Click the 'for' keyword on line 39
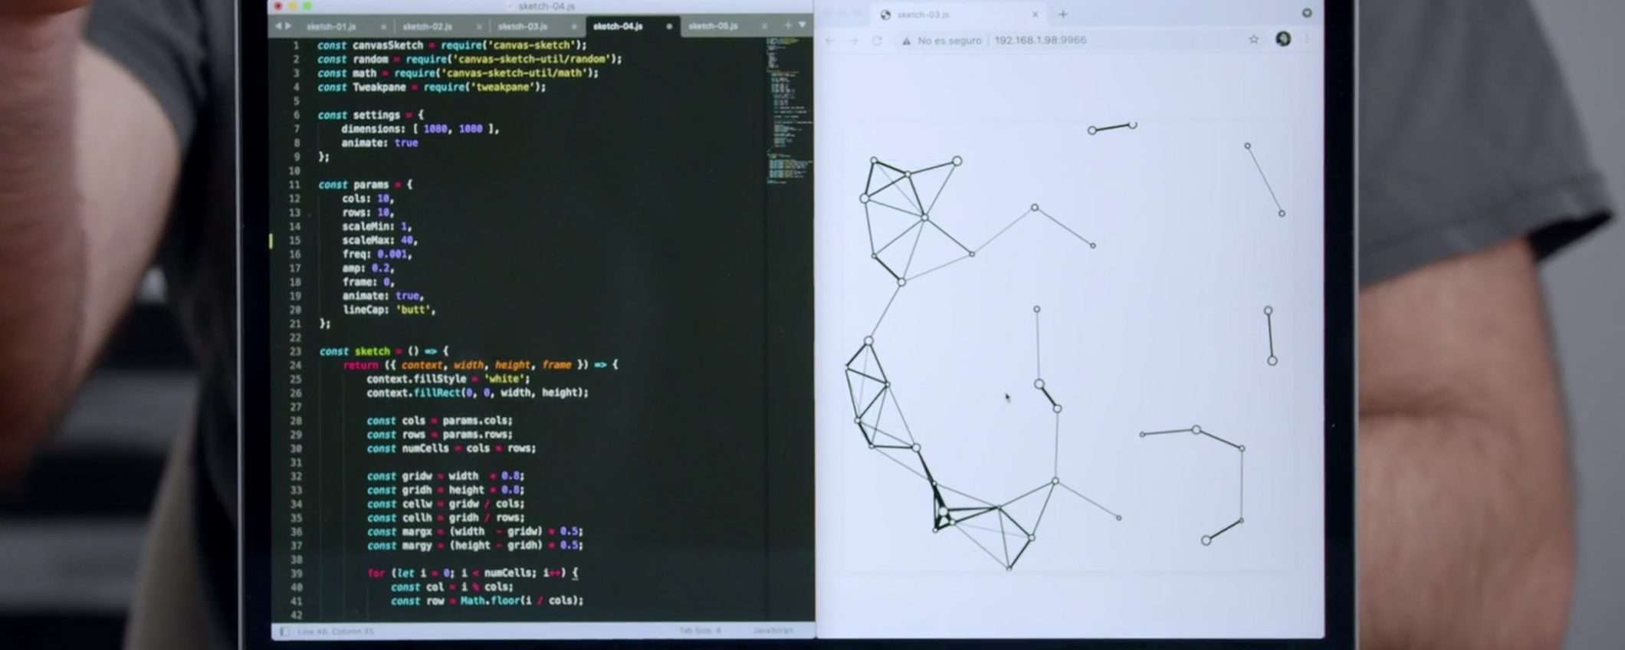This screenshot has height=650, width=1625. pyautogui.click(x=376, y=574)
